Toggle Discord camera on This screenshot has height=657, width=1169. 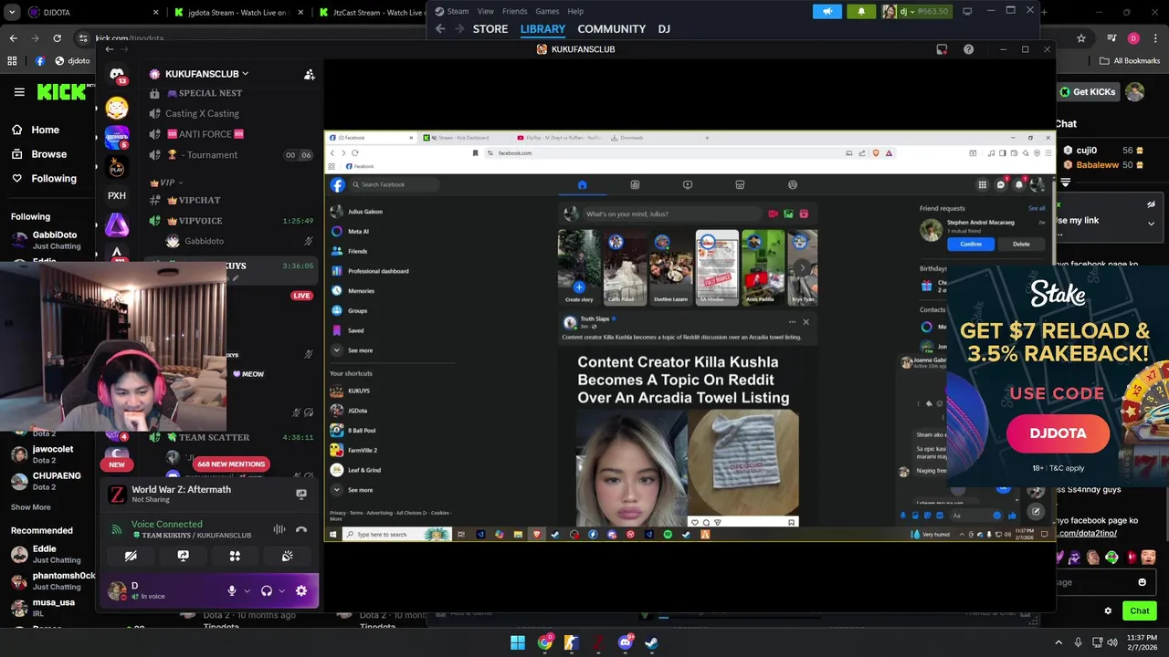(131, 556)
